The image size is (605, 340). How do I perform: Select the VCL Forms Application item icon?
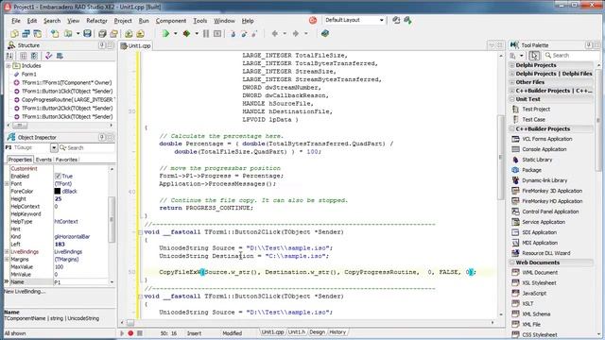pos(515,139)
